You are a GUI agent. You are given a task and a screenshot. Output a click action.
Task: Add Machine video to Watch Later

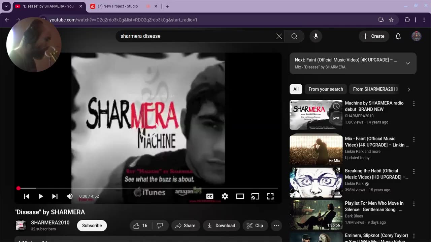(336, 107)
